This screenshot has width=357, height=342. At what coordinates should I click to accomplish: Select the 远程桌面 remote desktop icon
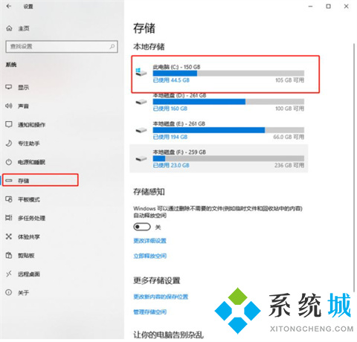(9, 274)
